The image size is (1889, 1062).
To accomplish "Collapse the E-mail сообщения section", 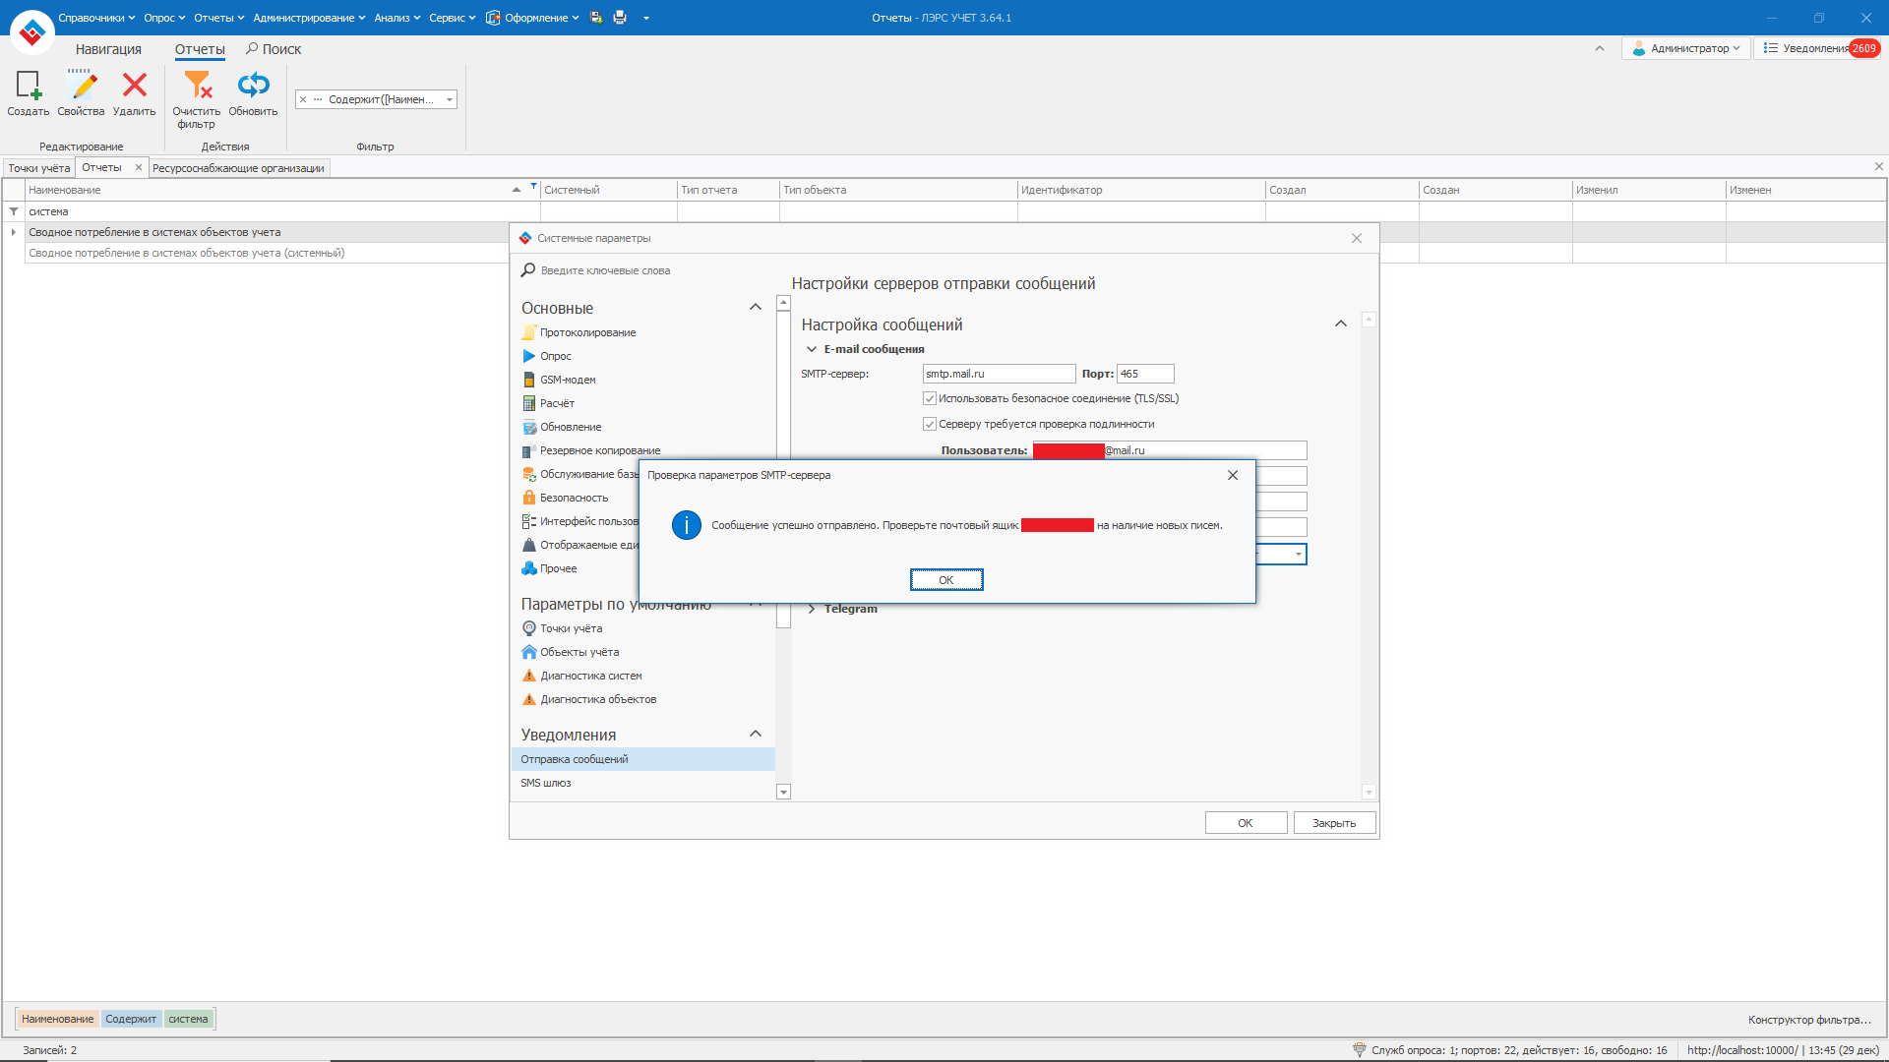I will (812, 349).
